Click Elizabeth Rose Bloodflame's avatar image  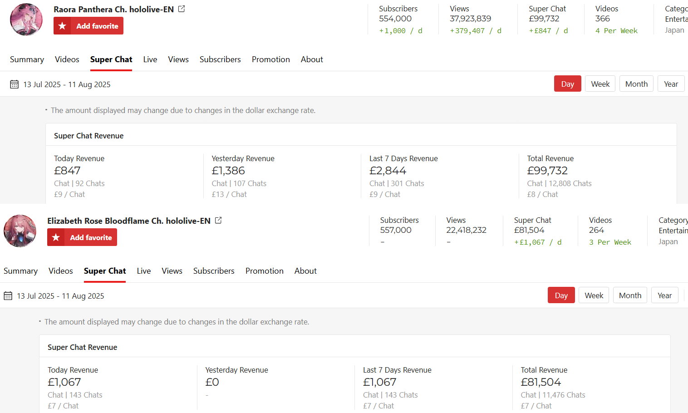[x=20, y=231]
